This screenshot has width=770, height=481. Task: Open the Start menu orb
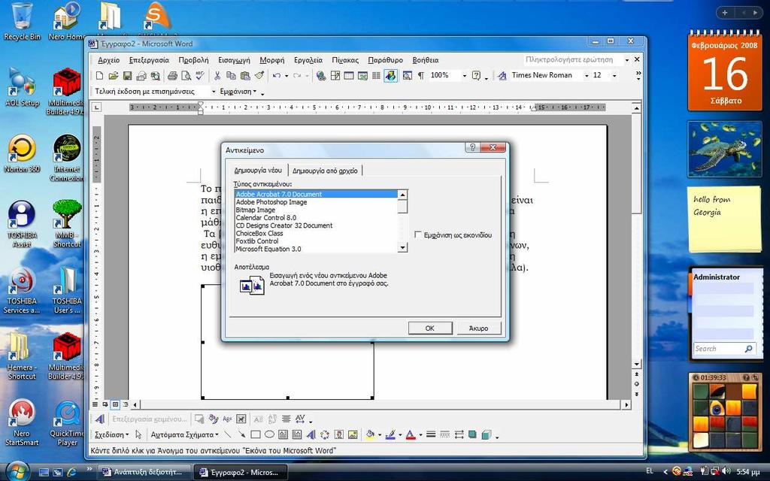pyautogui.click(x=18, y=471)
